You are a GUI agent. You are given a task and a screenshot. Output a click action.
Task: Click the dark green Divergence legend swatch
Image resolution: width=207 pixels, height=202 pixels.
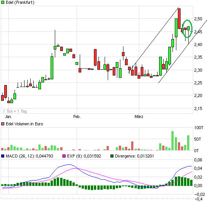pyautogui.click(x=112, y=156)
